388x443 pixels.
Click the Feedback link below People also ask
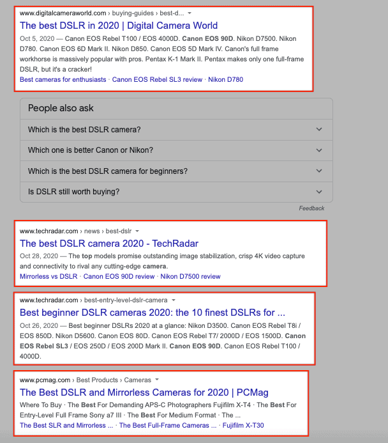point(311,208)
